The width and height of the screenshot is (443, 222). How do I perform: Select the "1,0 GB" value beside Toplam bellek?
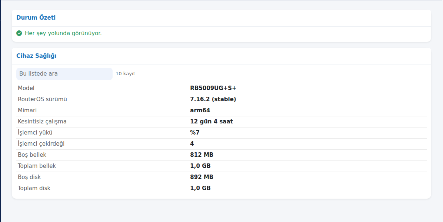(x=200, y=166)
